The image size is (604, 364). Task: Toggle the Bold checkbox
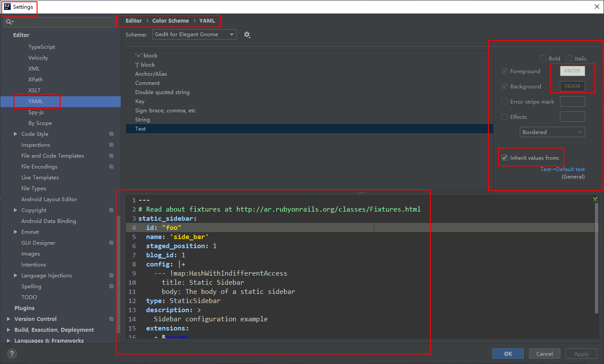543,58
